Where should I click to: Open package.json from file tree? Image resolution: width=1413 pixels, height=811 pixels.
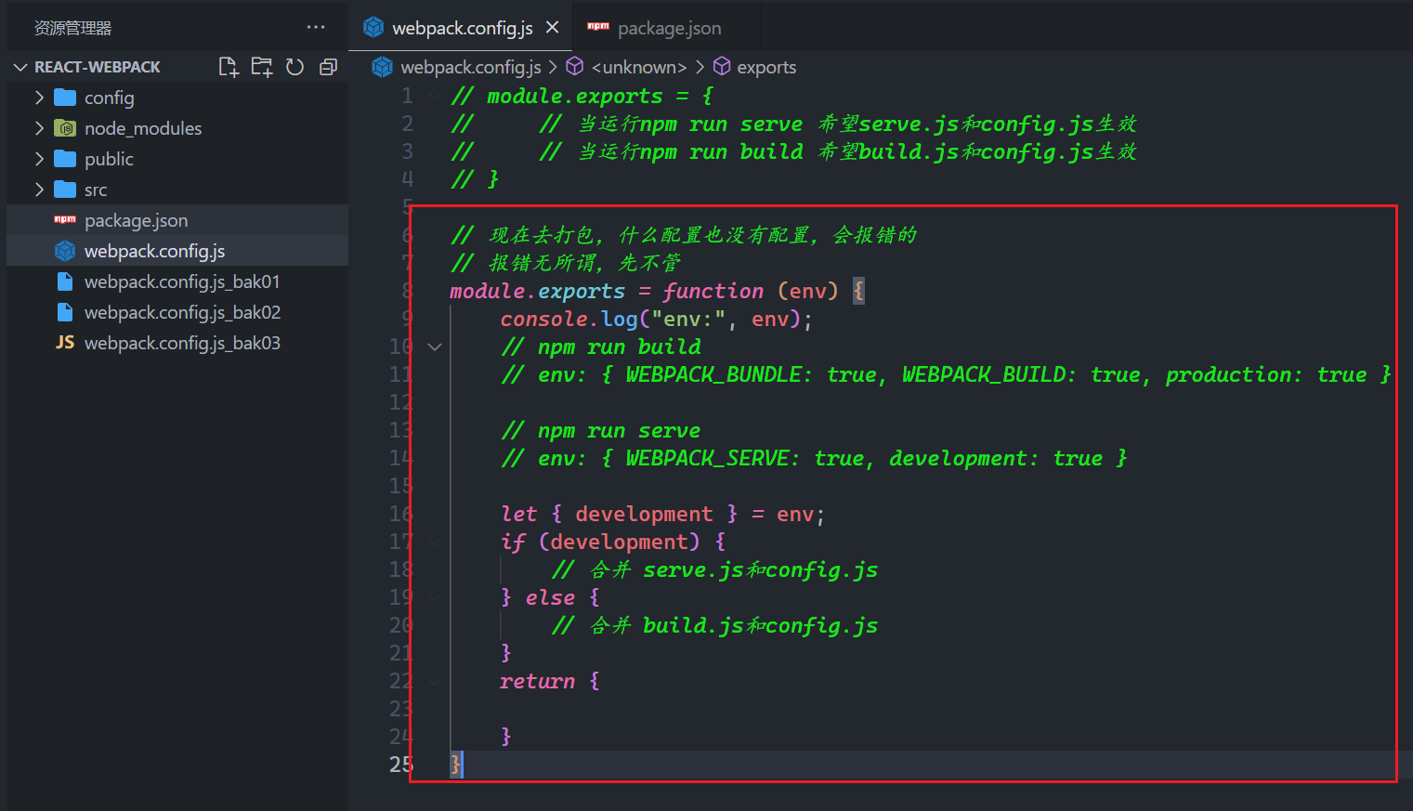click(177, 220)
